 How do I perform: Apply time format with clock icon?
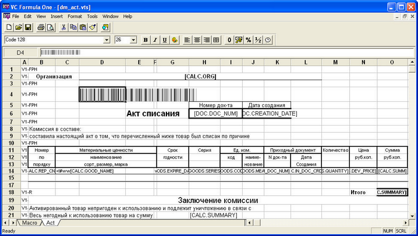pos(268,40)
